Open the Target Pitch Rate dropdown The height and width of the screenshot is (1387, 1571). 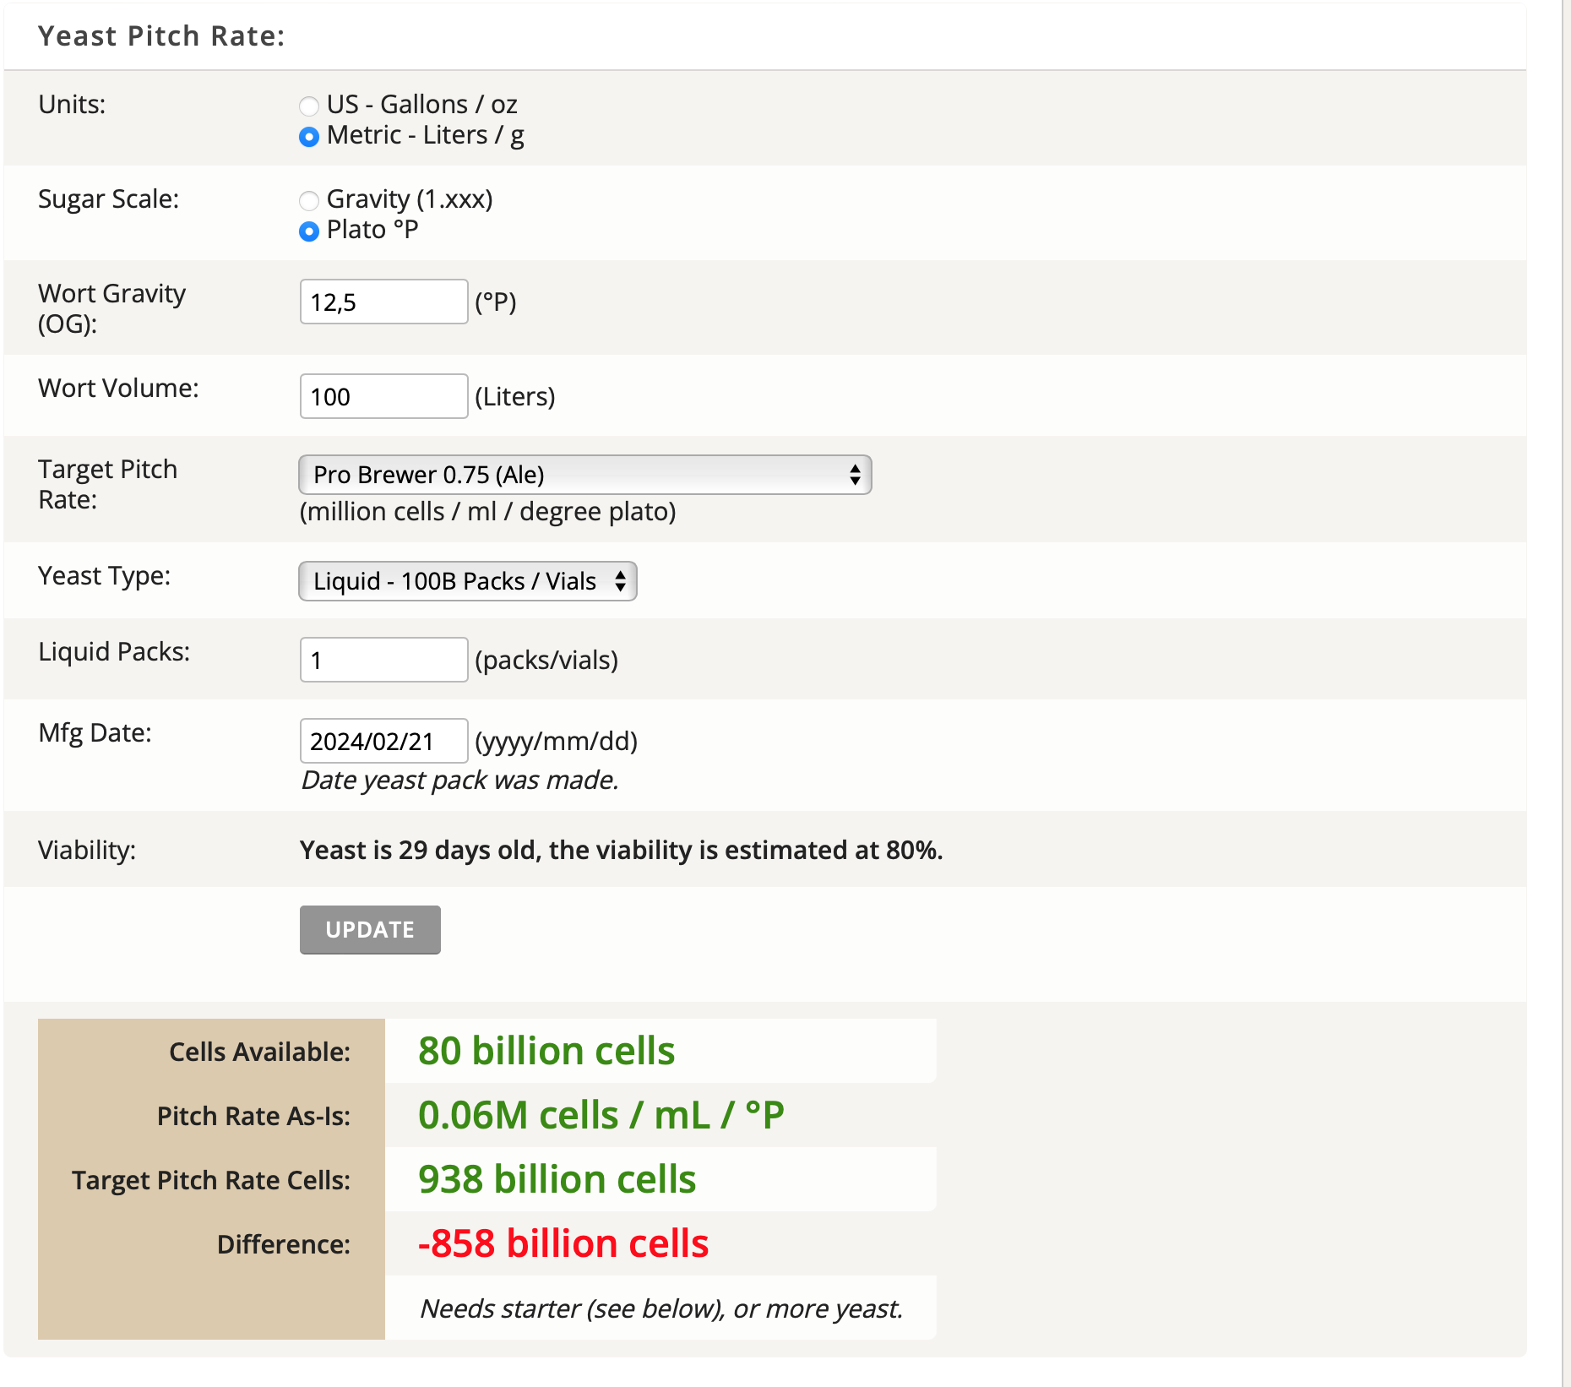click(x=584, y=475)
